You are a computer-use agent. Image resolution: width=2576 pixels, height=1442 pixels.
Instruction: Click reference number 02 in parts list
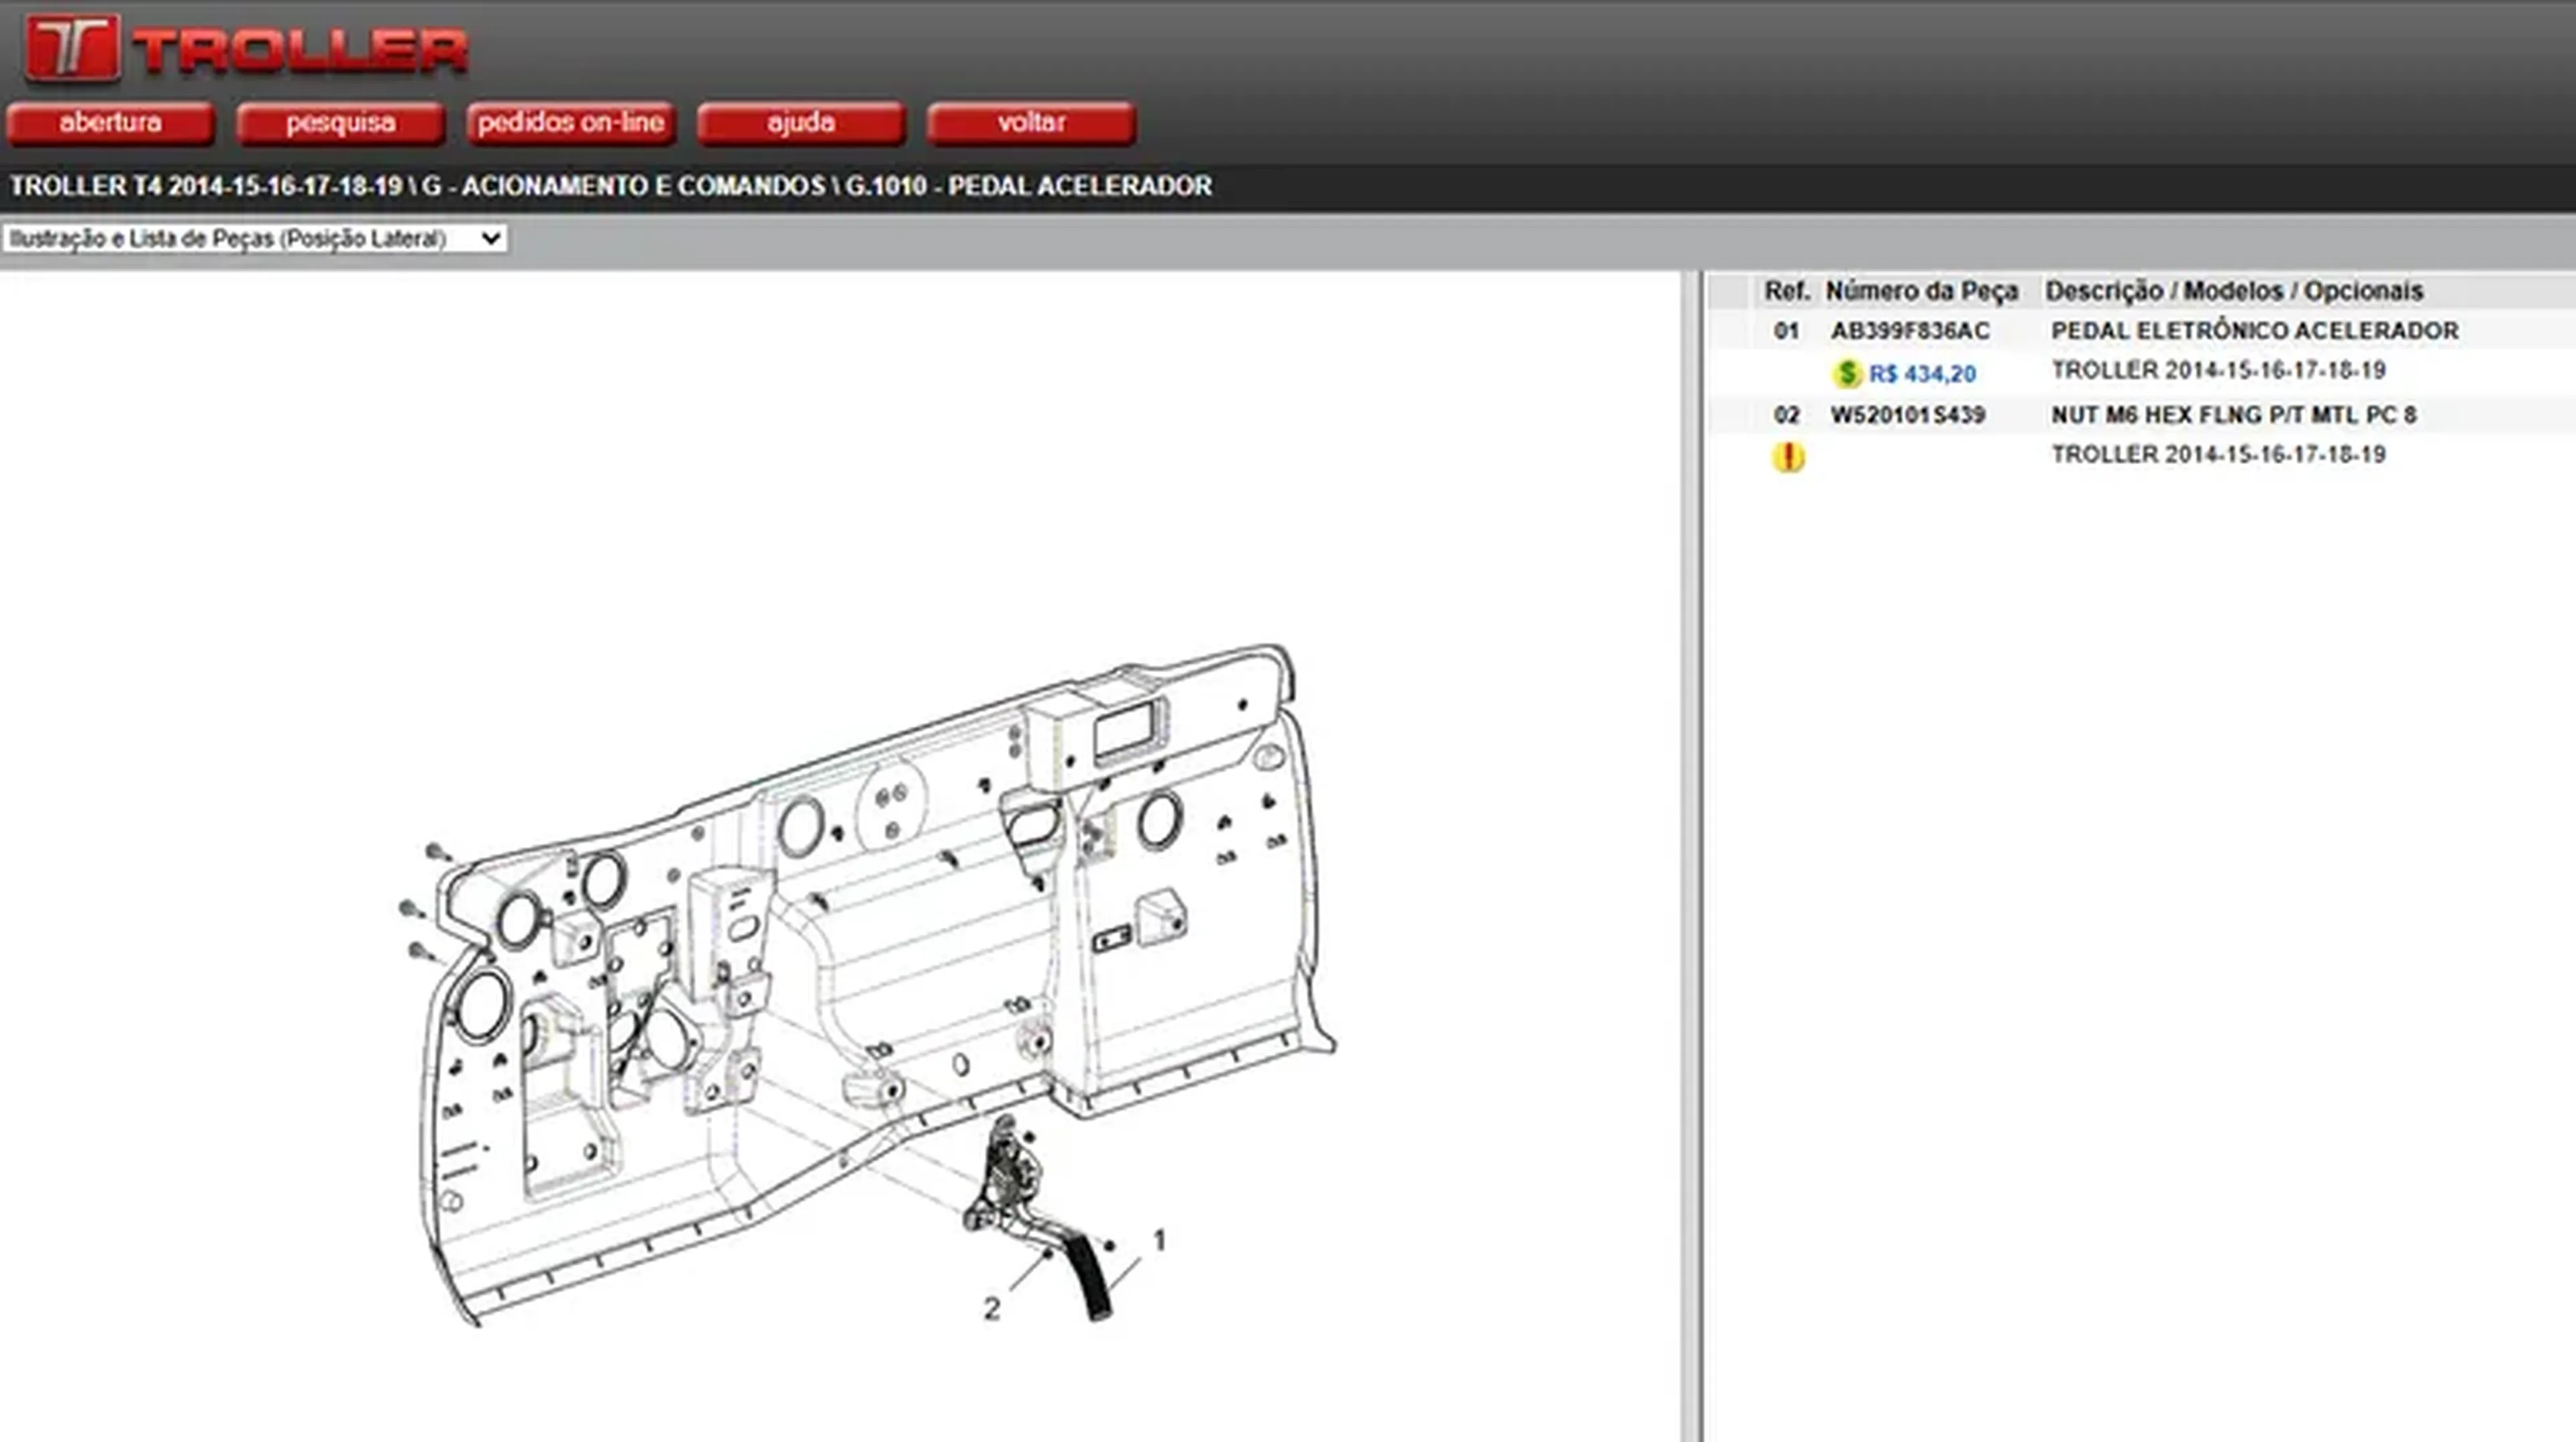pyautogui.click(x=1786, y=415)
